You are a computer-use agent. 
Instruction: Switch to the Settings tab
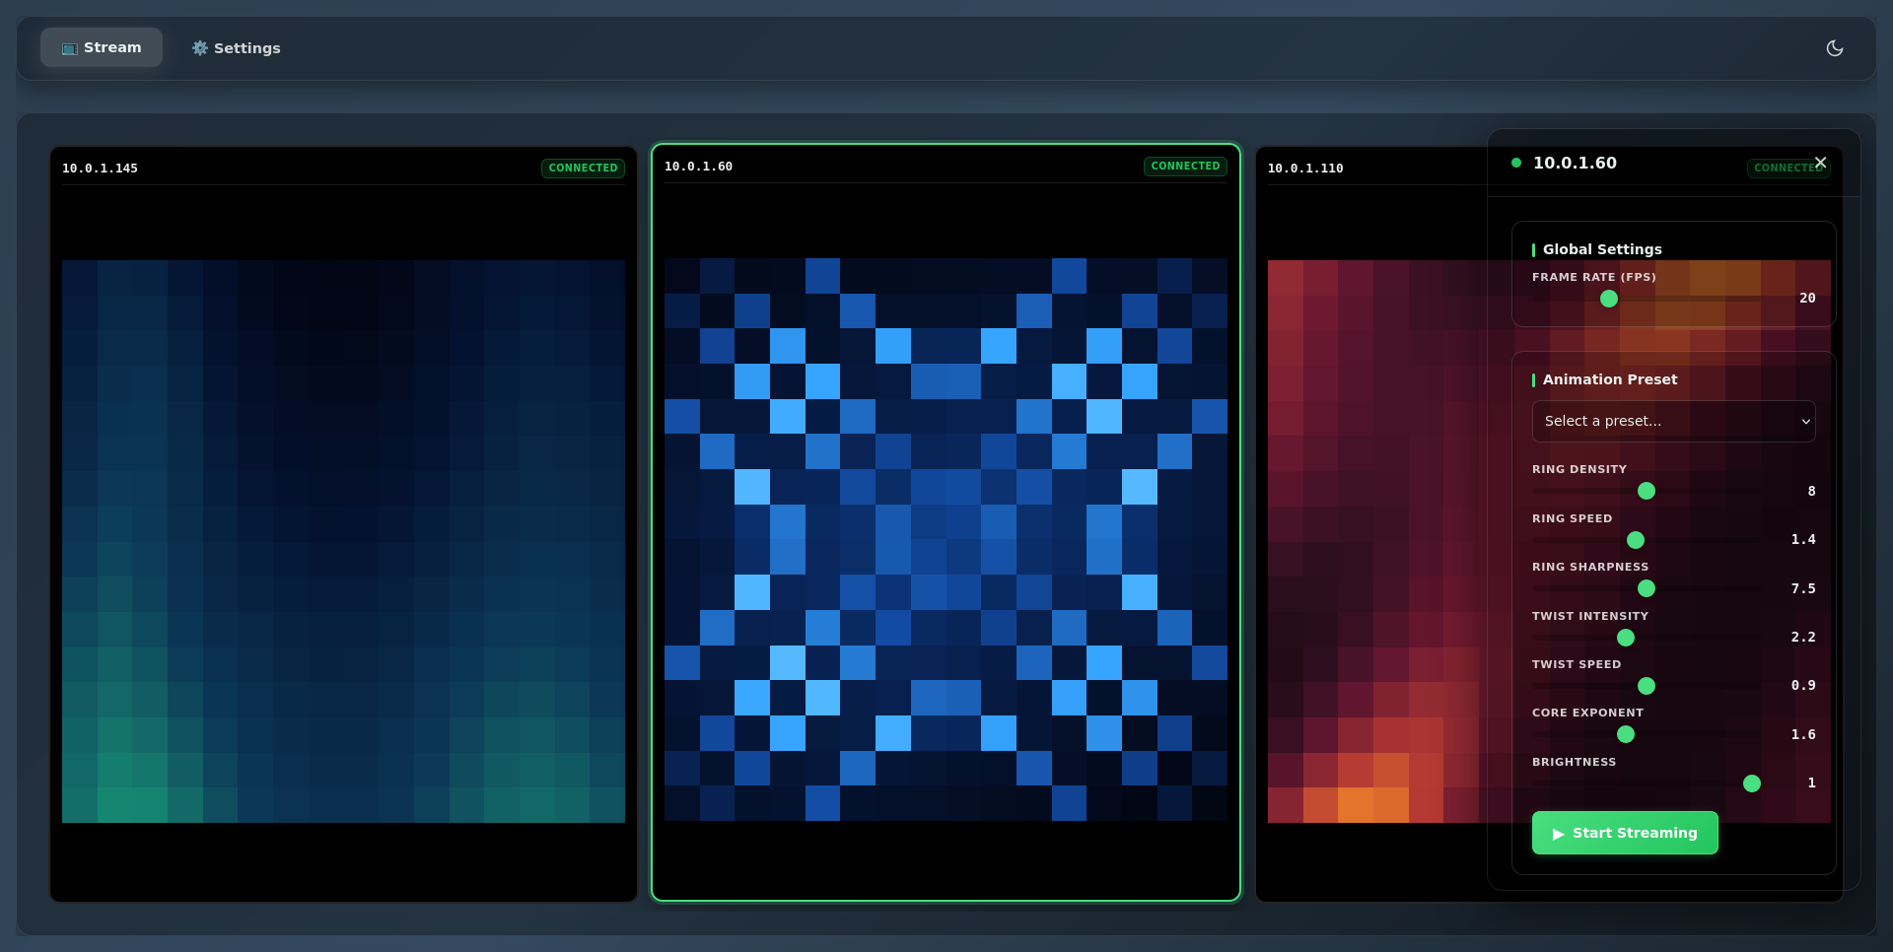tap(236, 48)
